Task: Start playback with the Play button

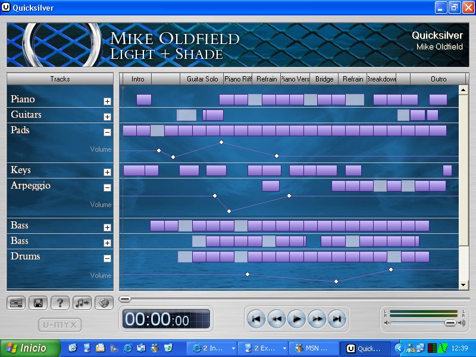Action: click(x=297, y=319)
